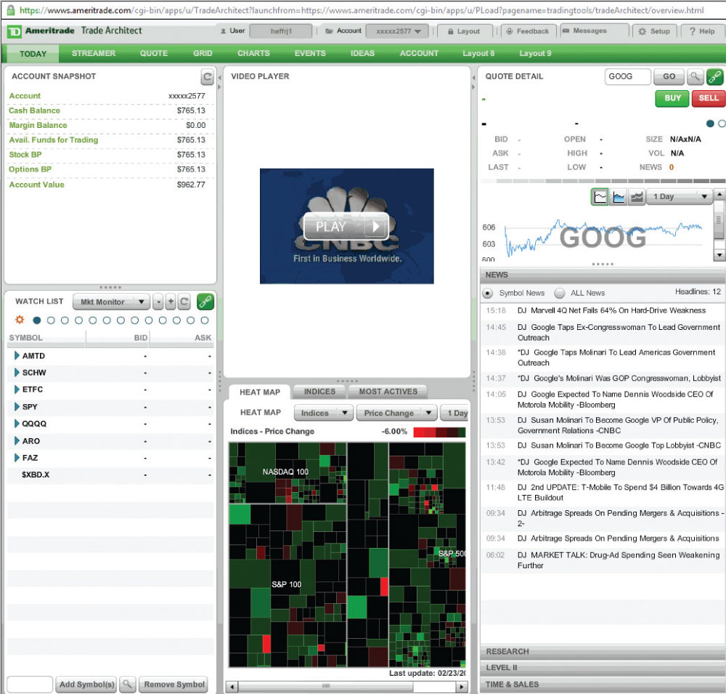Image resolution: width=726 pixels, height=694 pixels.
Task: Click the red SELL button
Action: 709,98
